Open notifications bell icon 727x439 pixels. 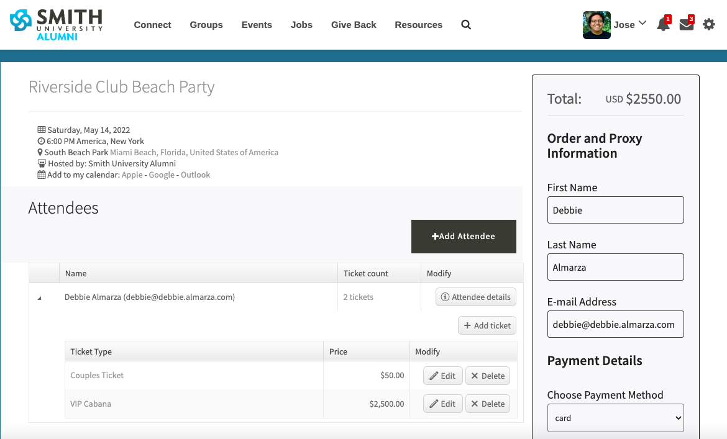pos(664,24)
